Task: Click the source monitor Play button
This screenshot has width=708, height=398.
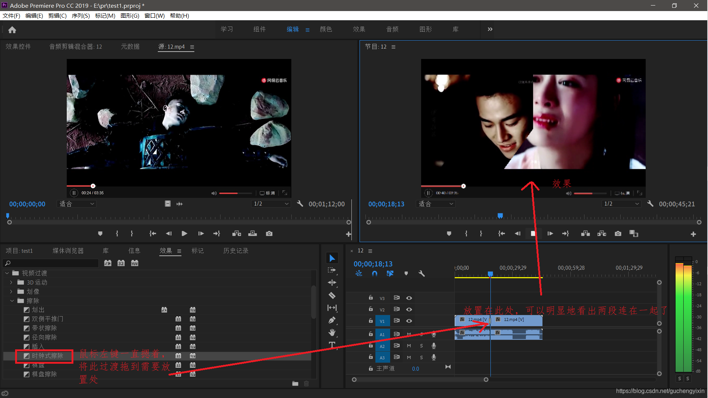Action: click(x=184, y=234)
